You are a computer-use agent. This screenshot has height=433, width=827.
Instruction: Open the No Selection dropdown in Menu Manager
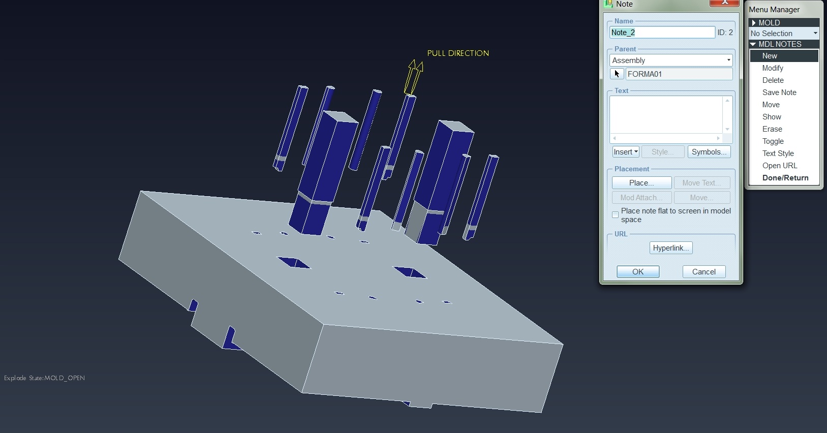pos(784,33)
